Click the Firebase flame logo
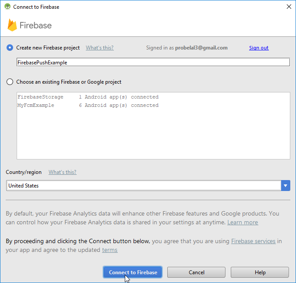The image size is (296, 283). click(12, 25)
